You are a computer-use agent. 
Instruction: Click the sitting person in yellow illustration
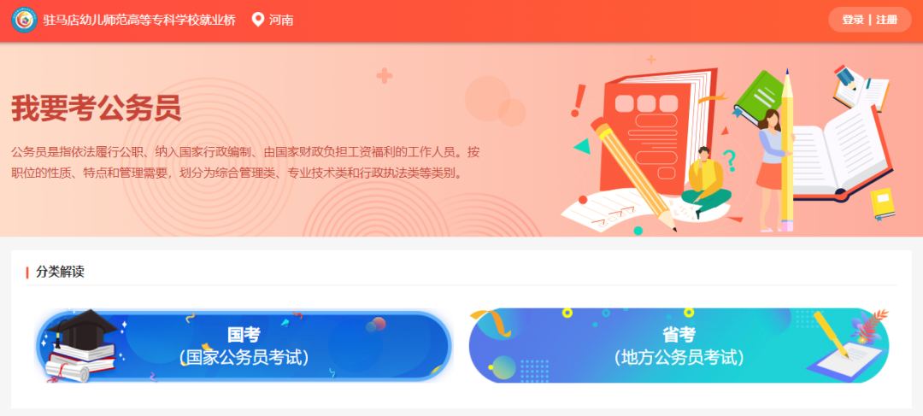click(x=706, y=183)
